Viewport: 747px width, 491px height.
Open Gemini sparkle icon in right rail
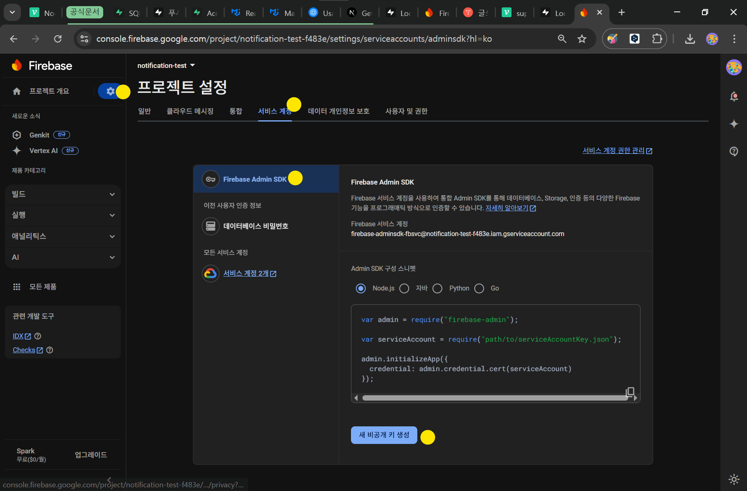(x=734, y=124)
